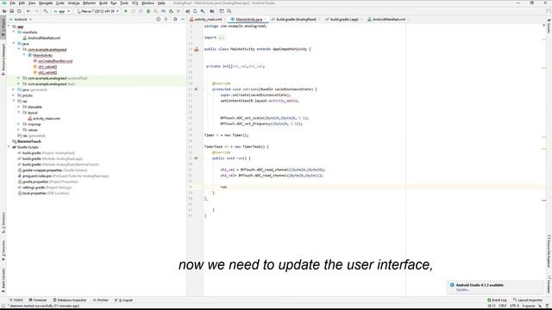The height and width of the screenshot is (310, 552).
Task: Open the Refactor menu
Action: (89, 3)
